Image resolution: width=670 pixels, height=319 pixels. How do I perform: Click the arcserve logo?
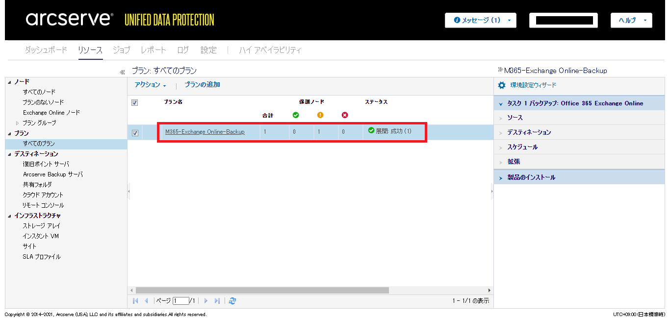click(x=70, y=19)
